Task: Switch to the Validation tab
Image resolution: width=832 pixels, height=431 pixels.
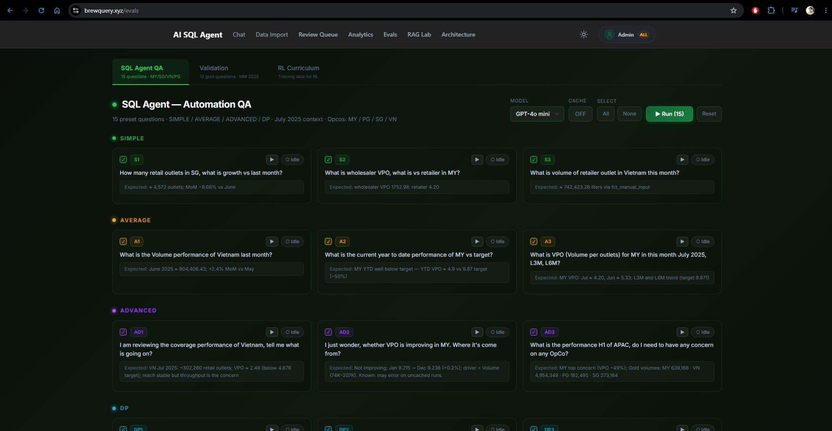Action: click(229, 71)
